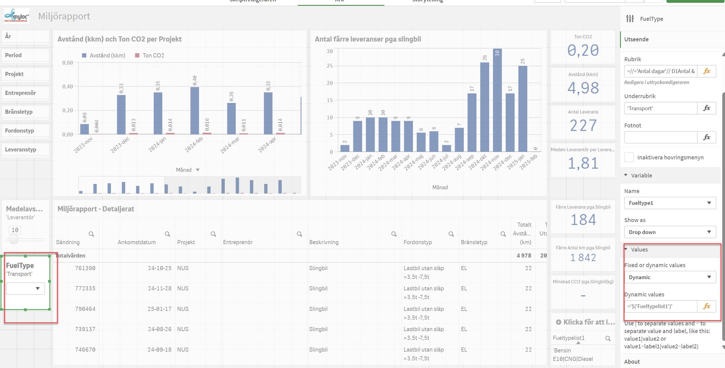Click the Avstånd (kkm) legend swatch
The width and height of the screenshot is (725, 368).
pyautogui.click(x=84, y=56)
